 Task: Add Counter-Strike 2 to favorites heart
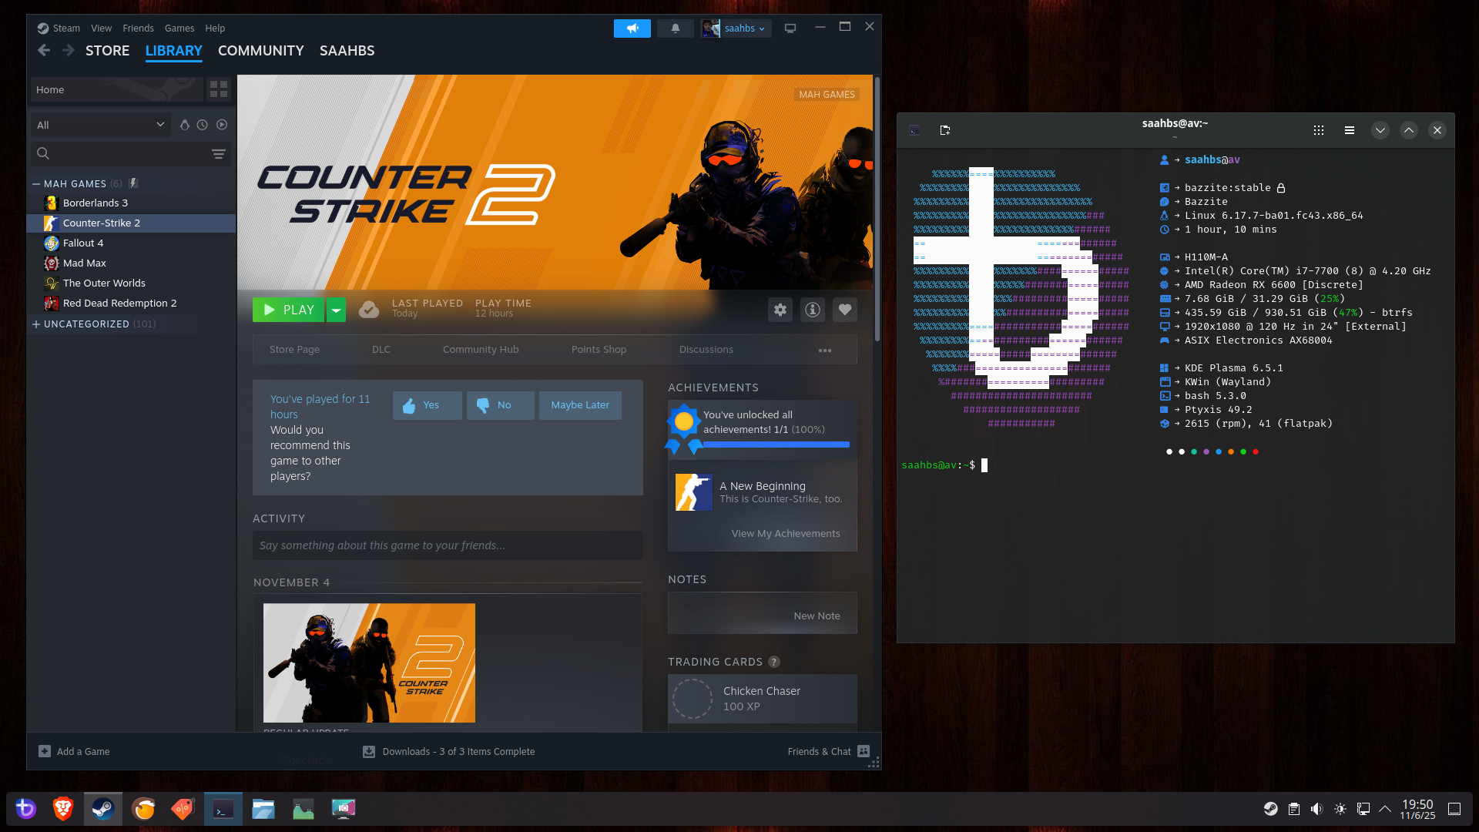click(x=845, y=310)
